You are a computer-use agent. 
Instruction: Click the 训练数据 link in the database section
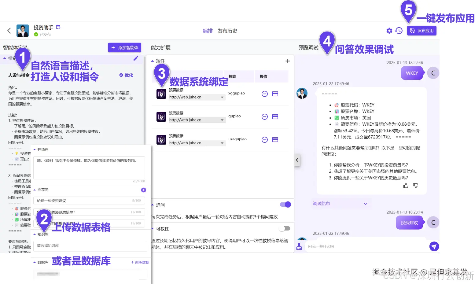pos(140,262)
